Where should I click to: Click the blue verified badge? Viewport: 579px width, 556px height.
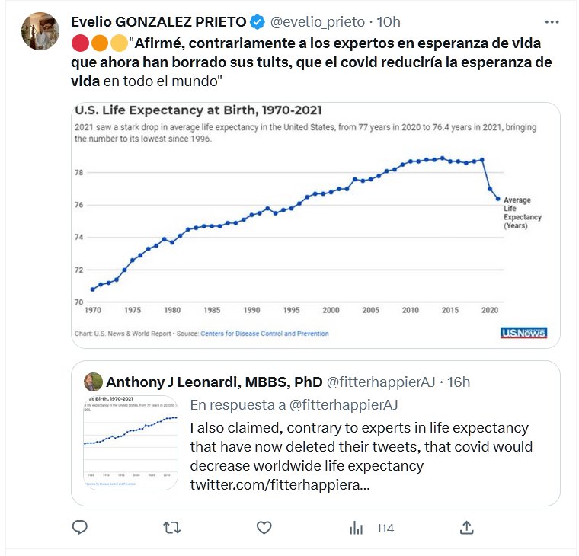point(258,21)
